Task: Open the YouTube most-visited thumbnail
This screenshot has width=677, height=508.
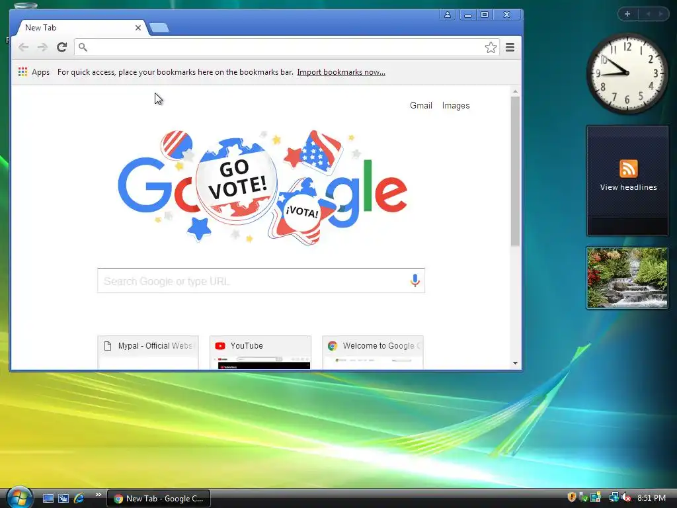Action: (x=260, y=353)
